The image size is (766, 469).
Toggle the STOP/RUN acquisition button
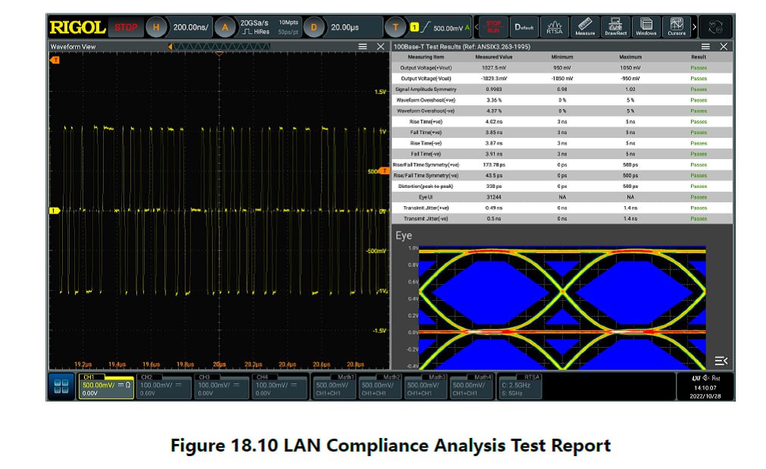click(x=494, y=28)
